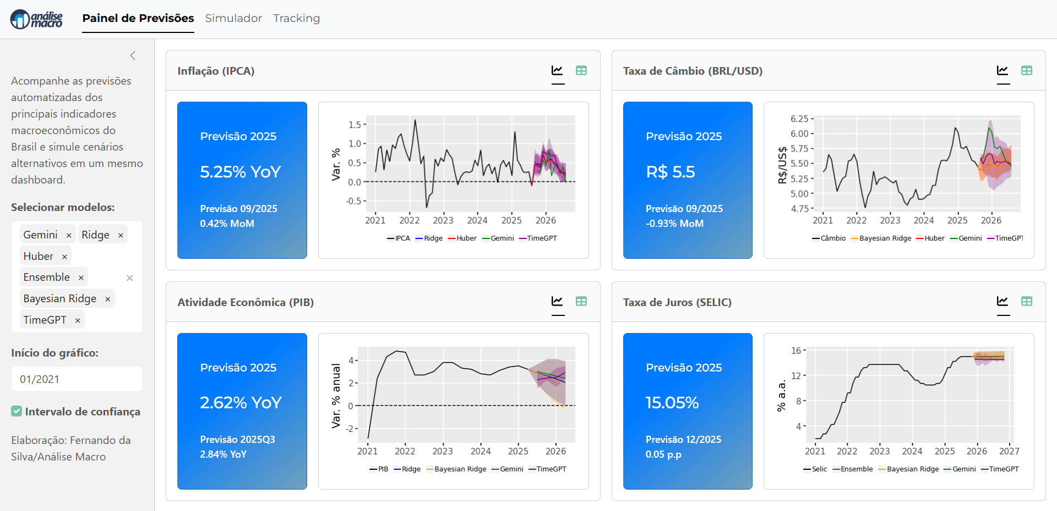Remove the Huber model tag
This screenshot has width=1057, height=511.
tap(64, 257)
